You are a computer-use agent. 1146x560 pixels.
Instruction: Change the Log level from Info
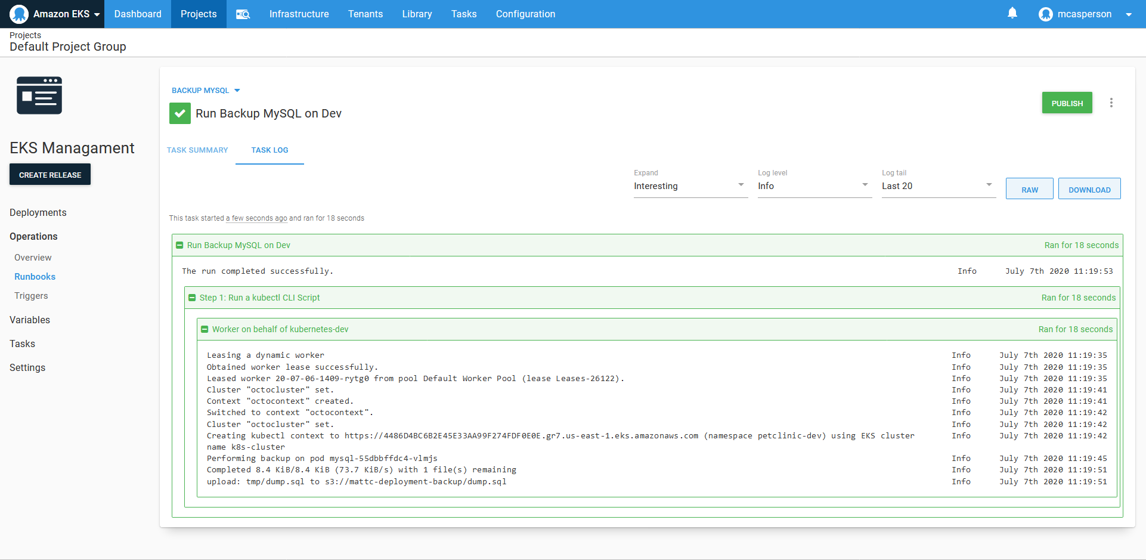click(x=814, y=185)
